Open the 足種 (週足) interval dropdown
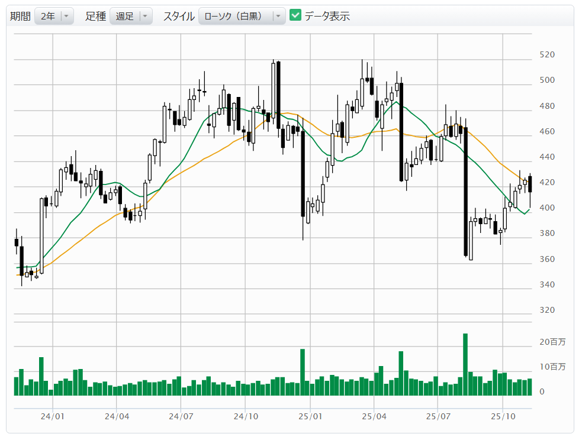This screenshot has width=582, height=437. (130, 17)
